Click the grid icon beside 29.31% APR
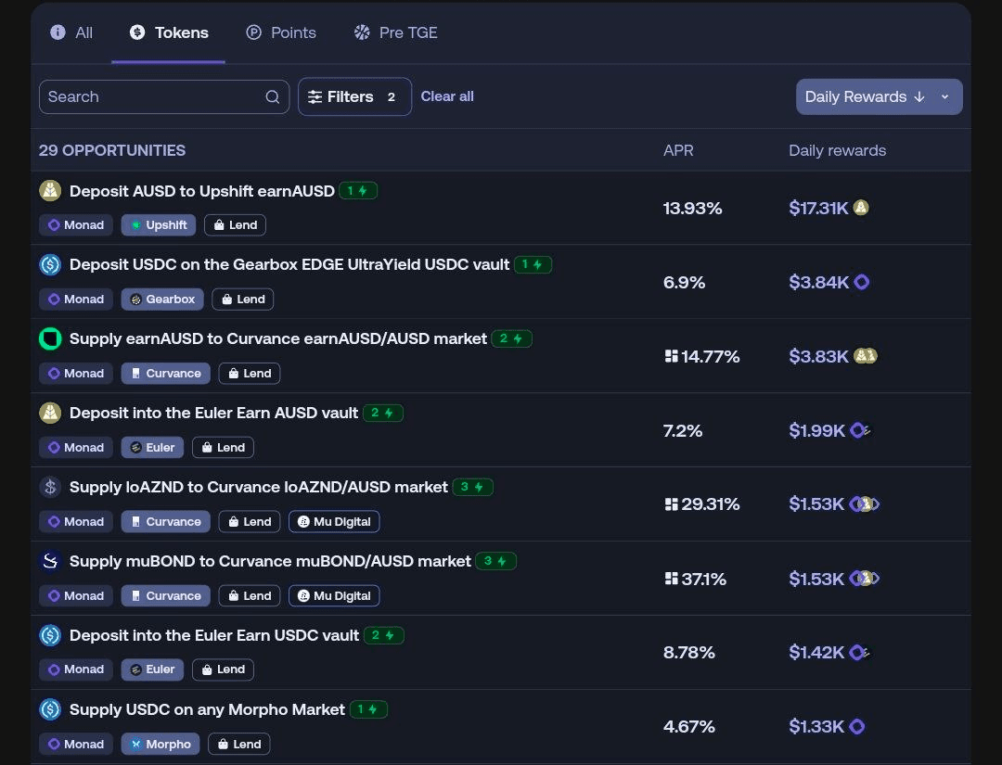 tap(671, 504)
